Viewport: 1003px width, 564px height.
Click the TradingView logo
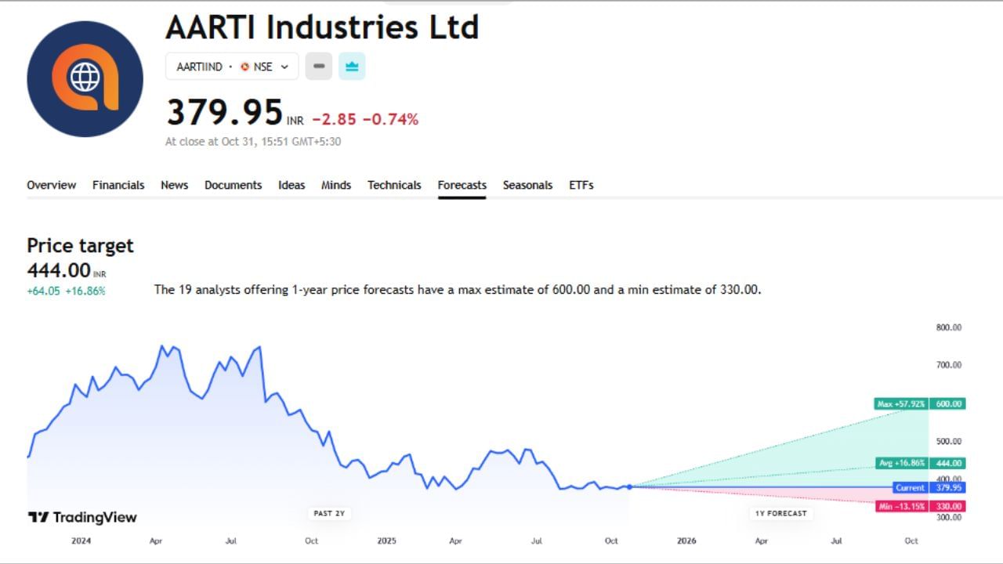tap(83, 517)
